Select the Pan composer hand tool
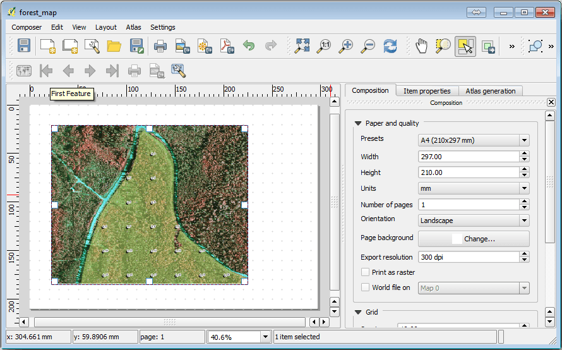 pyautogui.click(x=421, y=45)
